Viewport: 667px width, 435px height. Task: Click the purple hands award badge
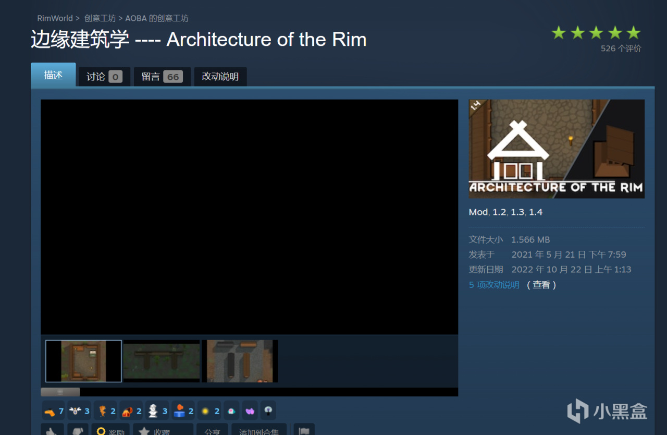click(250, 411)
